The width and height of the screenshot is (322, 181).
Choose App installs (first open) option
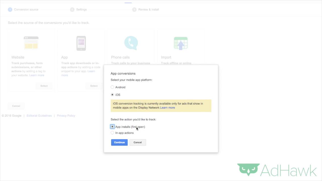coord(112,127)
